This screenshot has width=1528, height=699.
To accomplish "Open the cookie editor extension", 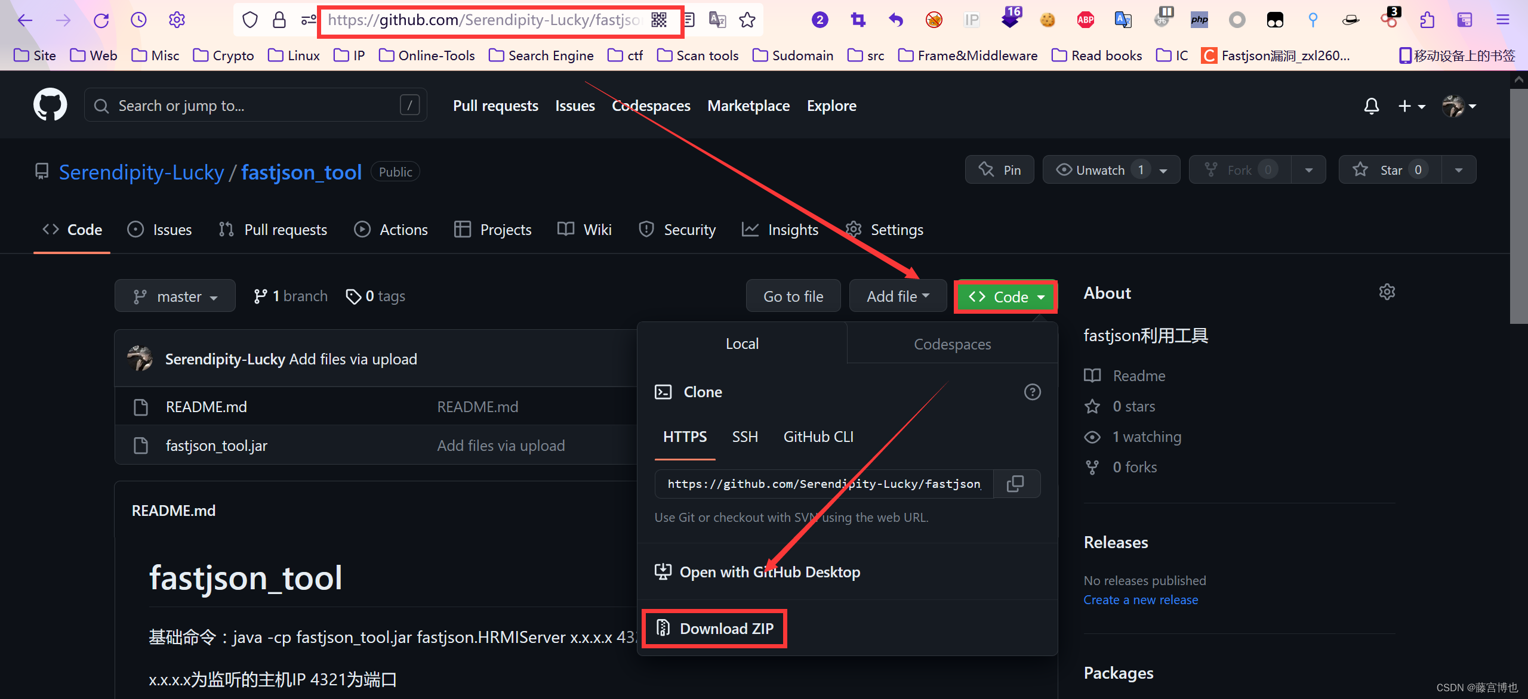I will [x=1047, y=20].
